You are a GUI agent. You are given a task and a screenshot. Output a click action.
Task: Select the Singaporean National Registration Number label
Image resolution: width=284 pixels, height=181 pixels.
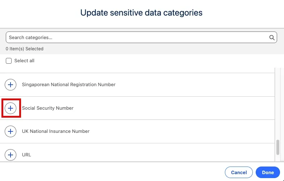pyautogui.click(x=69, y=85)
